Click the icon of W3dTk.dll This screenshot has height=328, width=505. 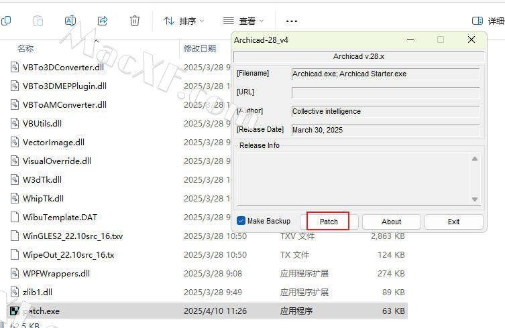tap(15, 180)
